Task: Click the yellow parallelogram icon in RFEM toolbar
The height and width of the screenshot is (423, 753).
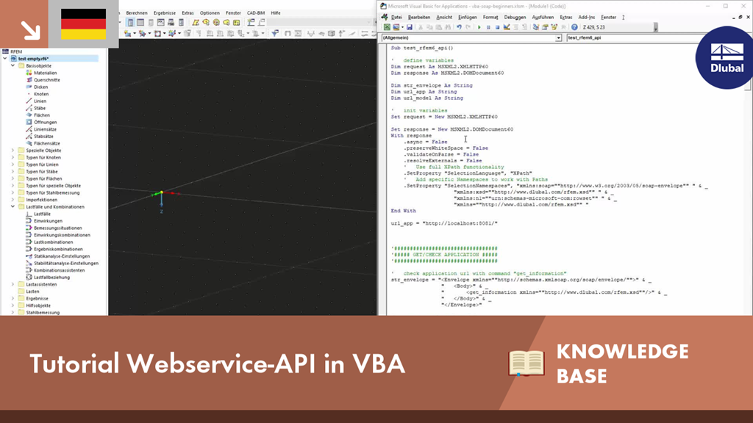Action: click(x=196, y=23)
